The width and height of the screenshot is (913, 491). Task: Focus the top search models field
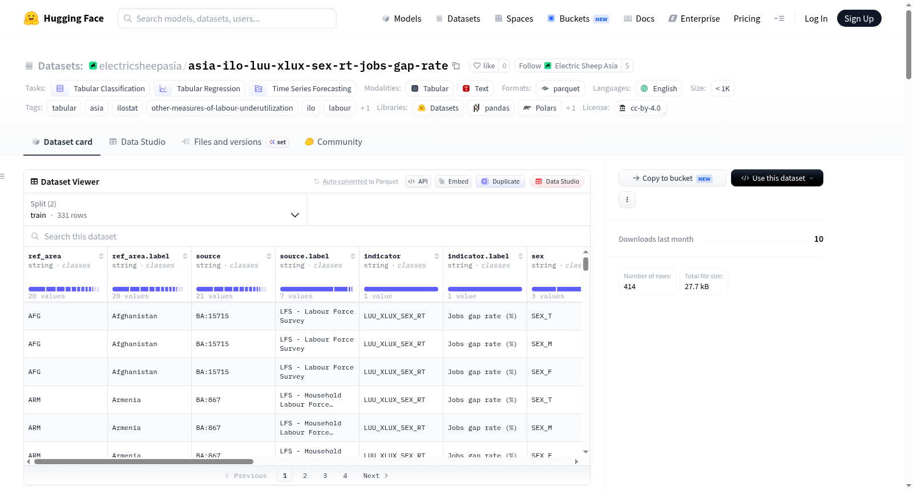point(227,18)
